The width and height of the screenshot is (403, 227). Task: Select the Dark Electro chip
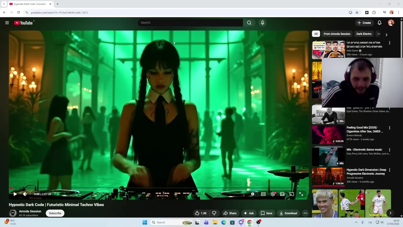(364, 34)
